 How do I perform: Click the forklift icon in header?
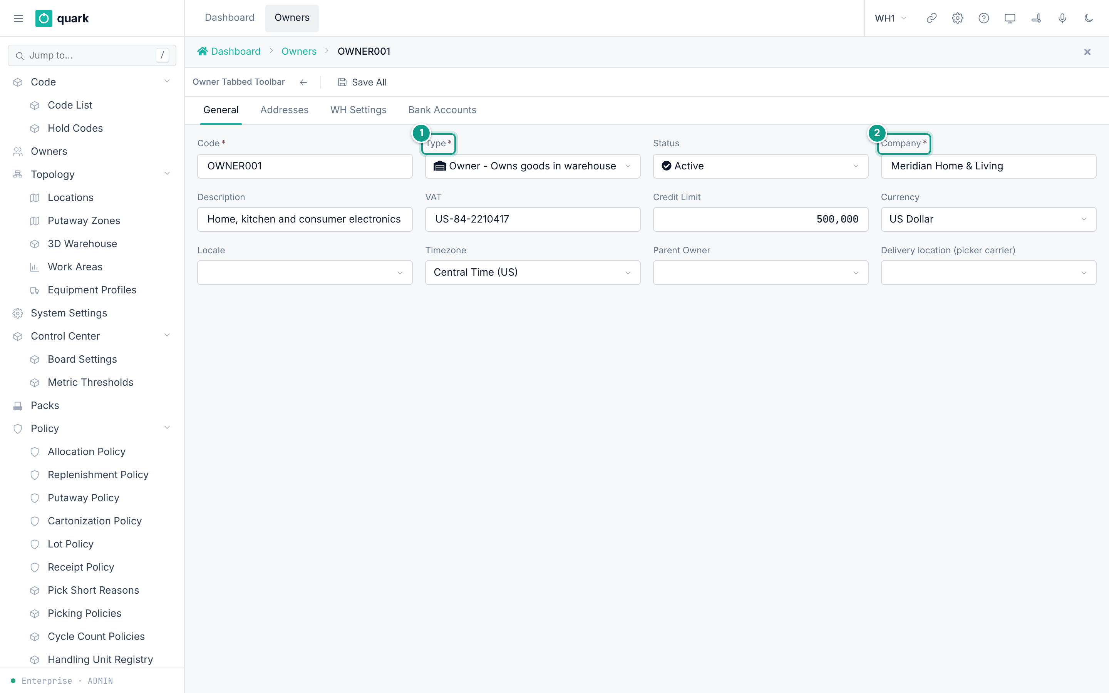[x=1036, y=18]
